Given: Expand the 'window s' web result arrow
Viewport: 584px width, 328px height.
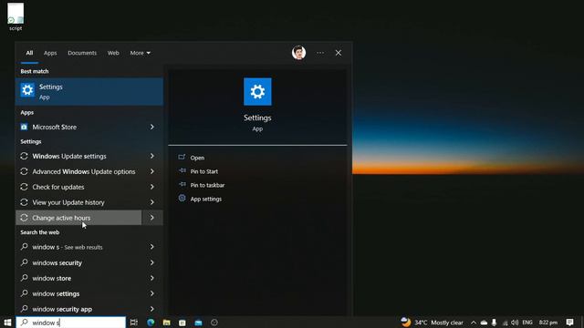Looking at the screenshot, I should (x=152, y=247).
